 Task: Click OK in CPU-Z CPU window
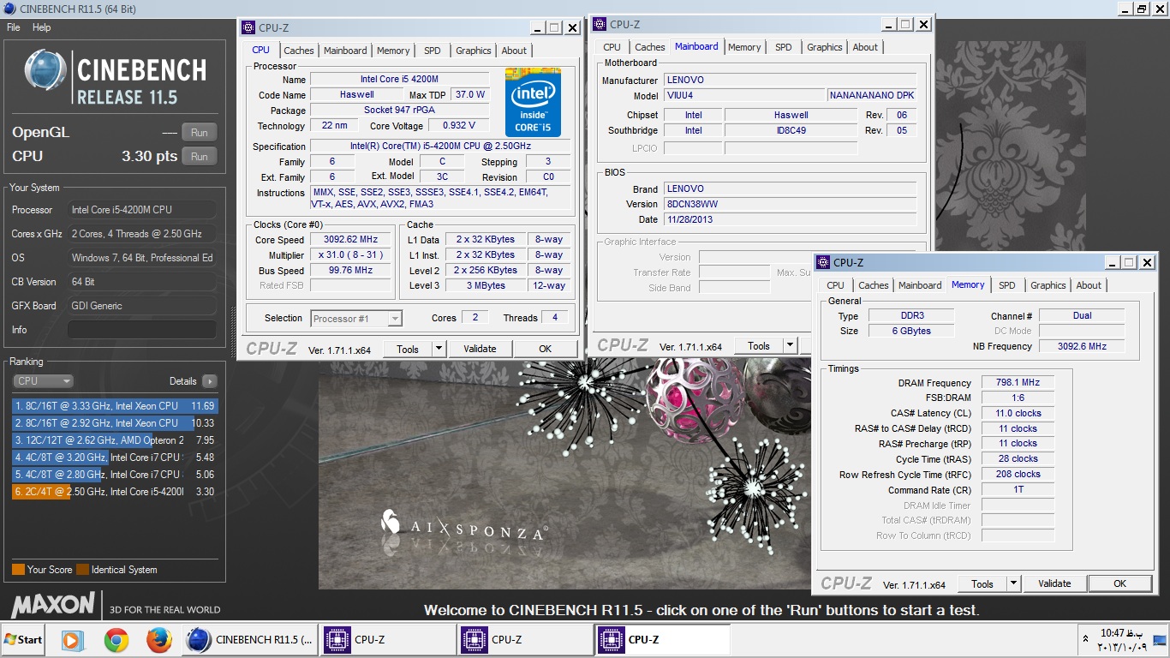coord(545,349)
